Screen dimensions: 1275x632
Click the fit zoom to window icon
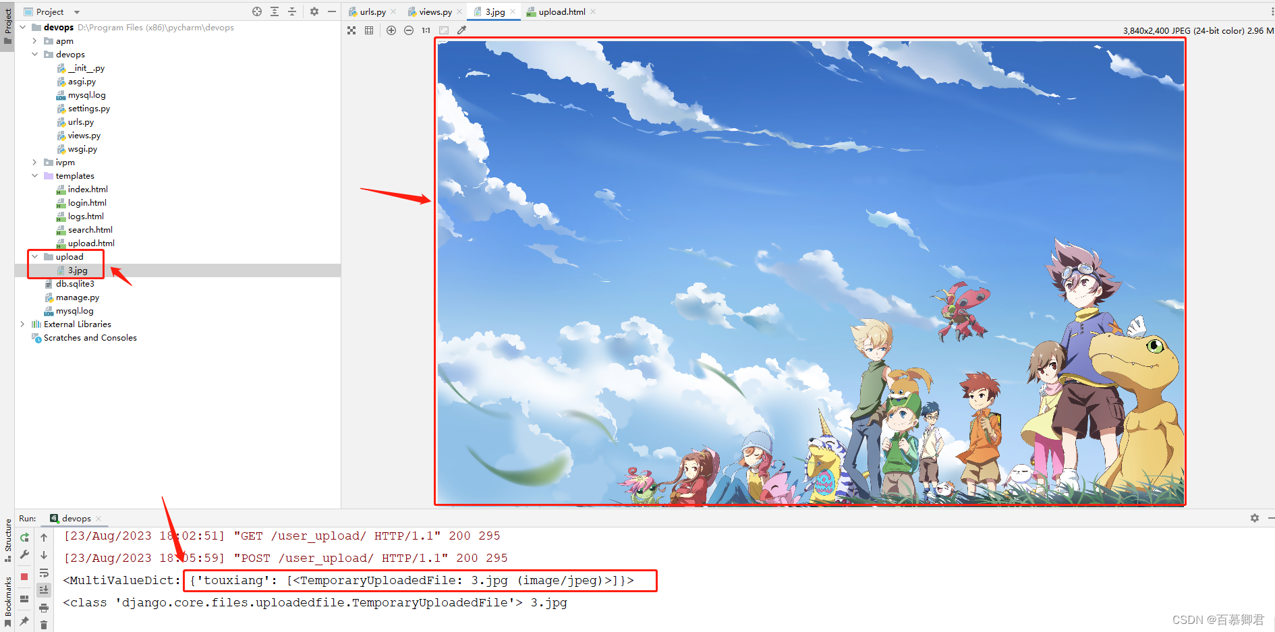pyautogui.click(x=444, y=30)
